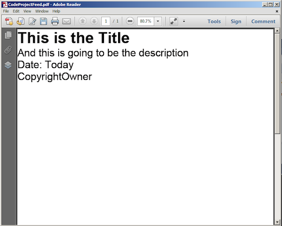Viewport: 282px width, 226px height.
Task: Click the Adobe Reader title bar icon
Action: click(5, 4)
